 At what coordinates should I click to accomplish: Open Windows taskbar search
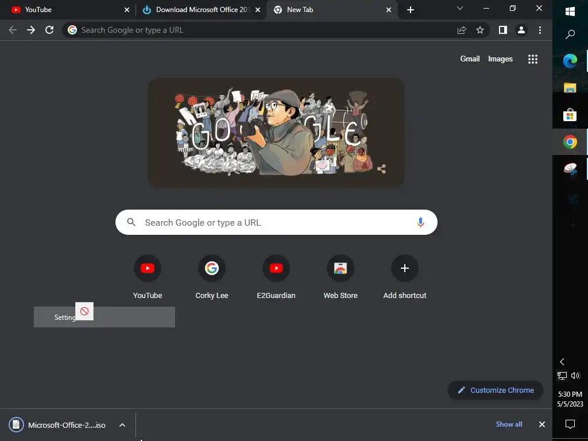570,34
